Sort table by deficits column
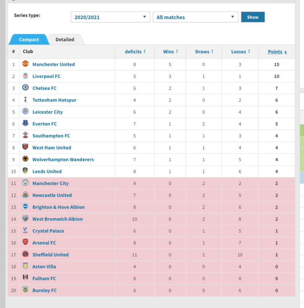 (135, 52)
